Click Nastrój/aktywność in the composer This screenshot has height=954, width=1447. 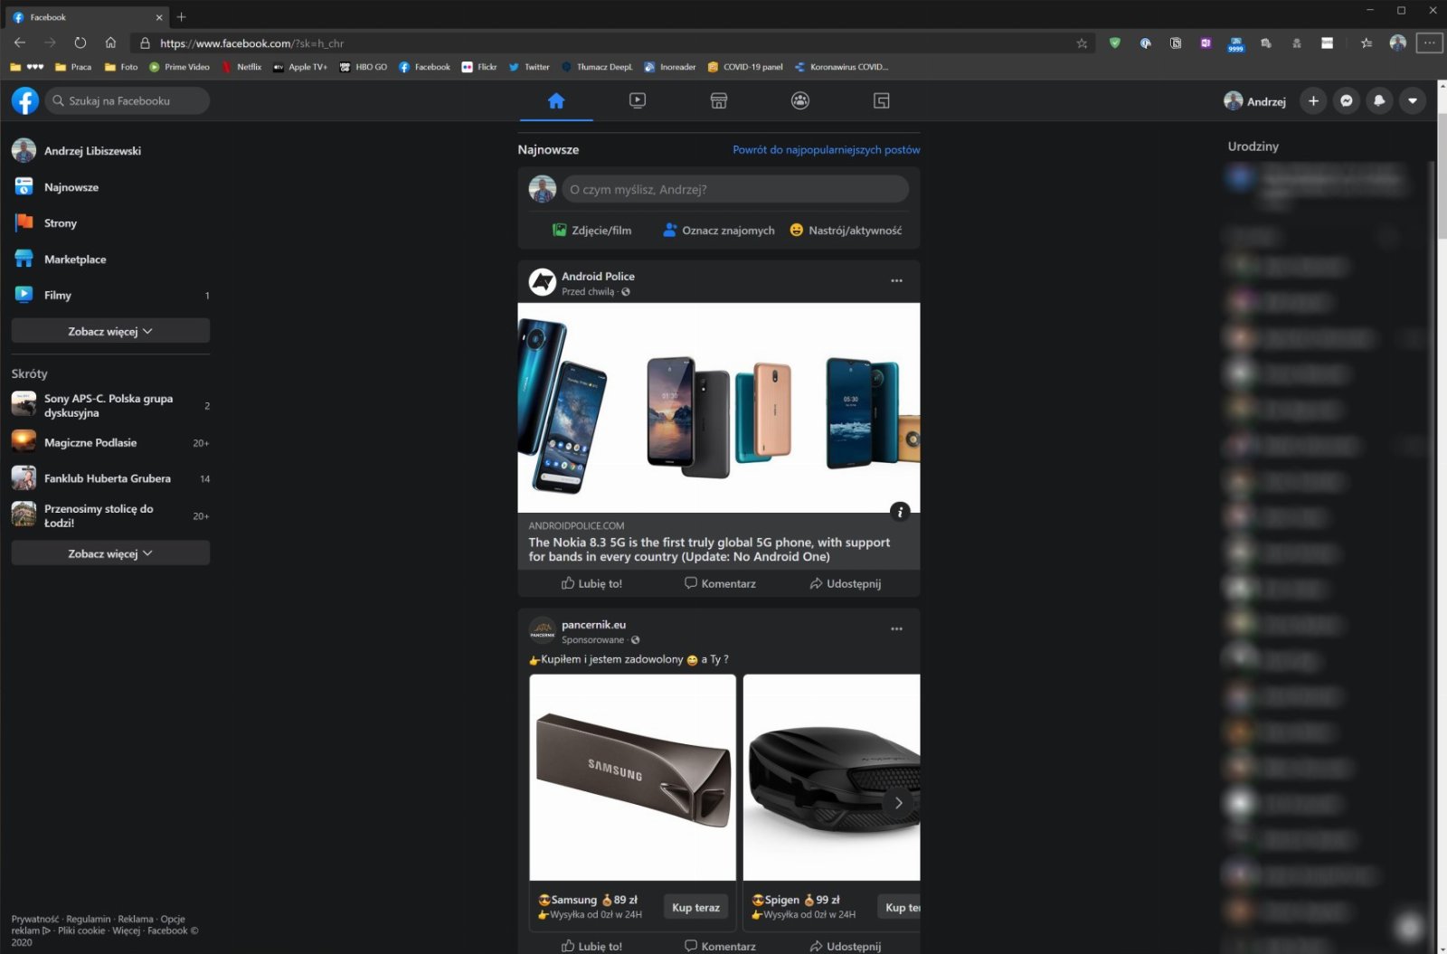(x=846, y=231)
